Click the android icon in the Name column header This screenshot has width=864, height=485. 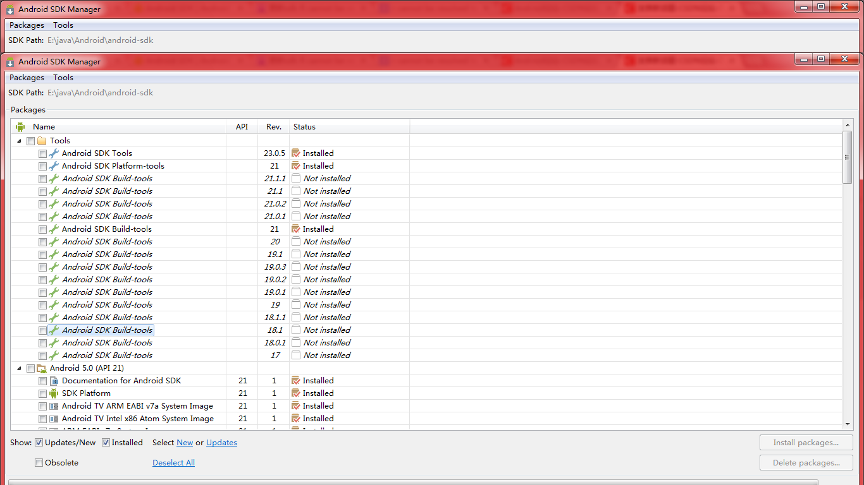tap(20, 127)
